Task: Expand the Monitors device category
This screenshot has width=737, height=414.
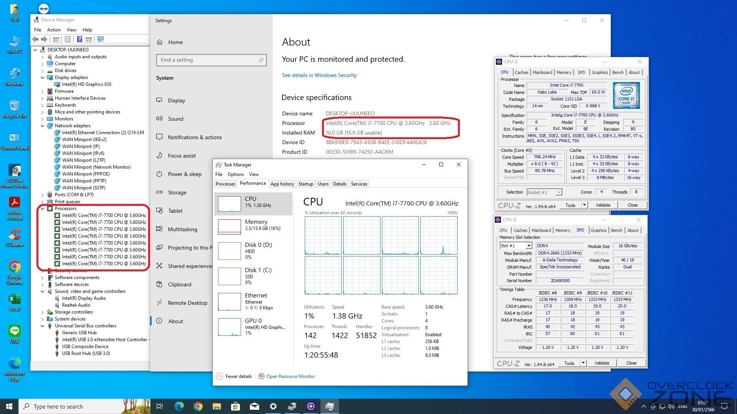Action: point(43,119)
